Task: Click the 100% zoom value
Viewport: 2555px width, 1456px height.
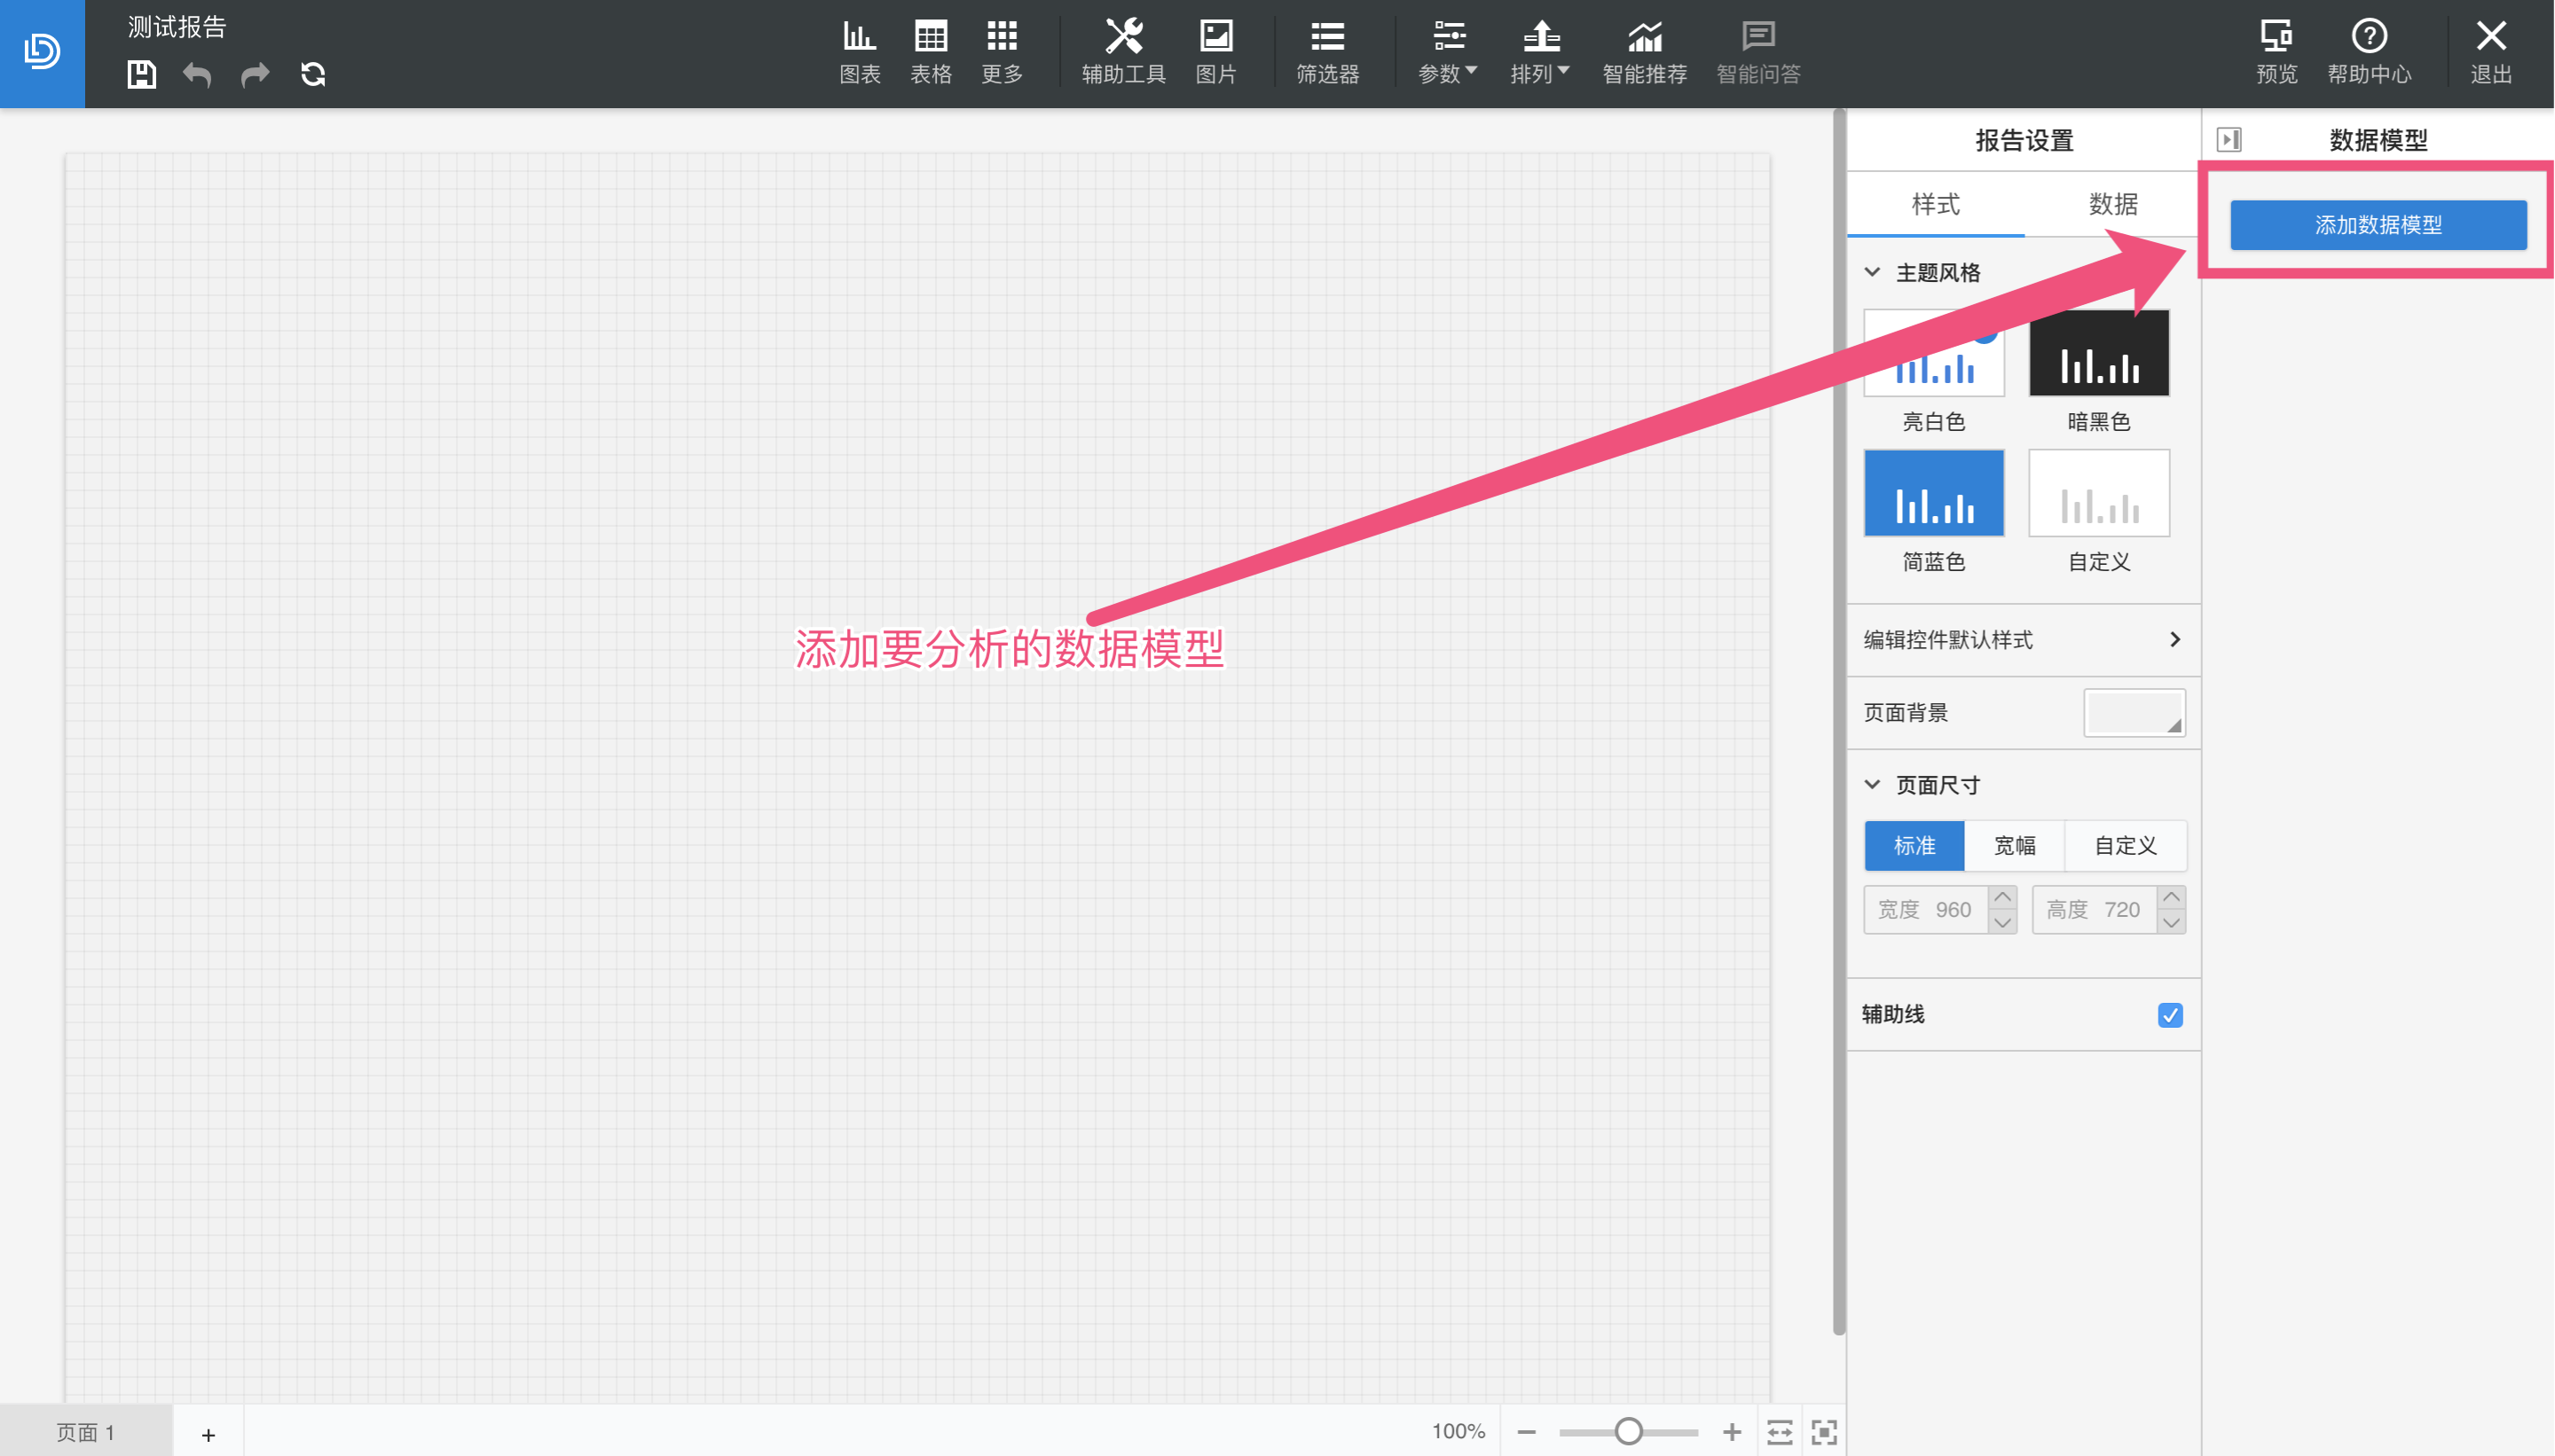Action: (x=1458, y=1432)
